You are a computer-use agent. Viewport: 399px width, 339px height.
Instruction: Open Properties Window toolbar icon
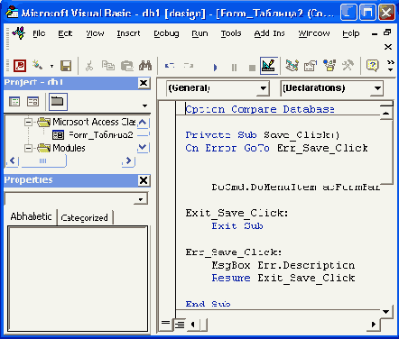(311, 66)
